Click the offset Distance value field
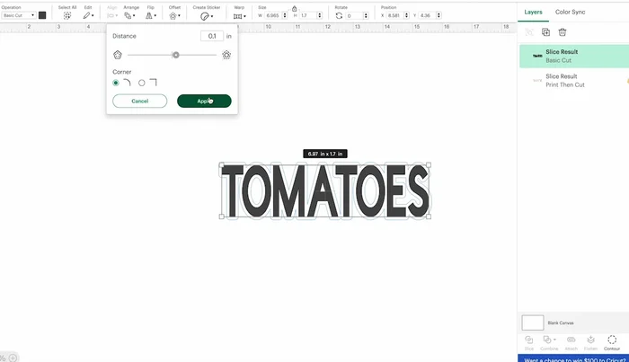This screenshot has width=629, height=362. 212,36
